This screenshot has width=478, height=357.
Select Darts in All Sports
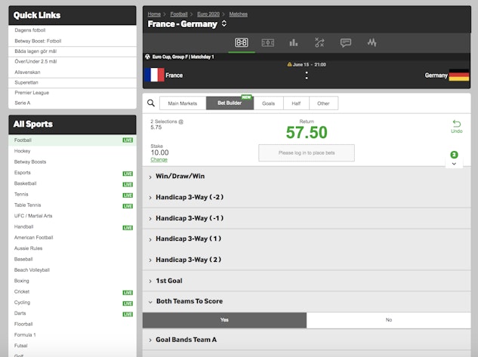click(72, 313)
